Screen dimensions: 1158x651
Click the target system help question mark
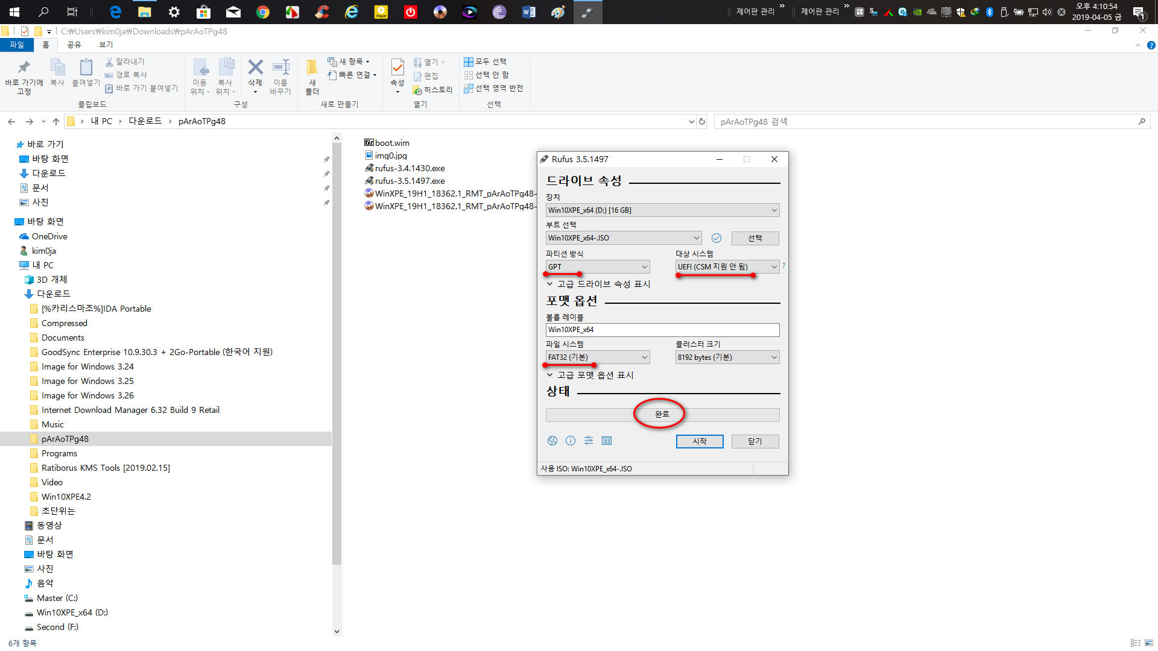[783, 265]
